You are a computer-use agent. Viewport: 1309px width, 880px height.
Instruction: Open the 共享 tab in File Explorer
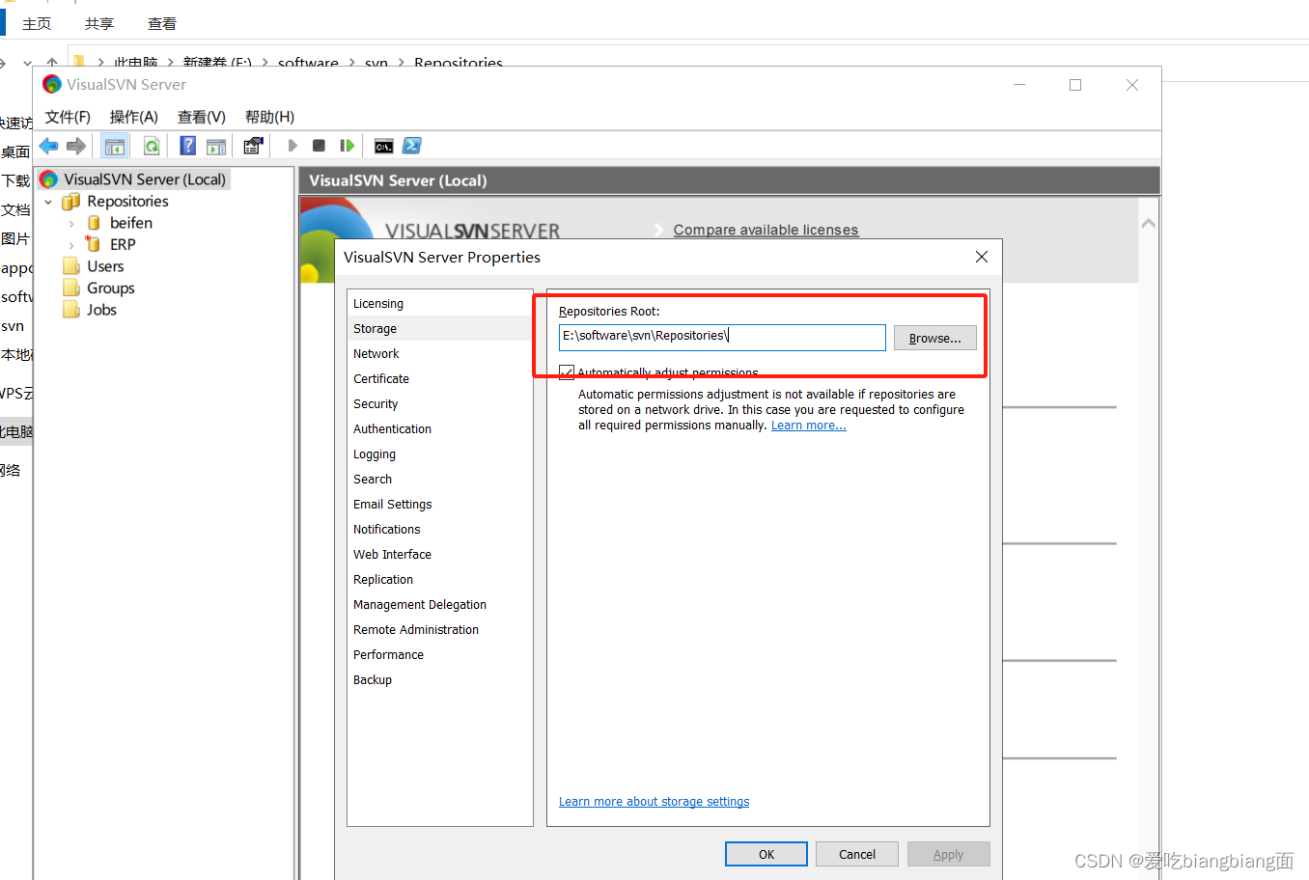98,23
